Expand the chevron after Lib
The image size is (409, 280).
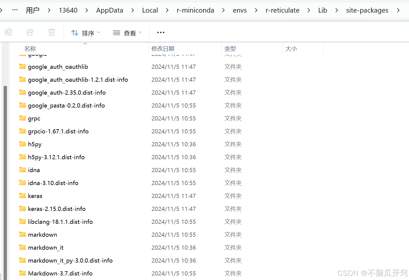point(337,10)
